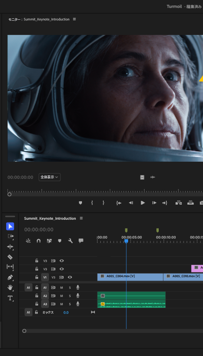Toggle Linked Selection in the timeline
This screenshot has height=356, width=203.
[49, 241]
